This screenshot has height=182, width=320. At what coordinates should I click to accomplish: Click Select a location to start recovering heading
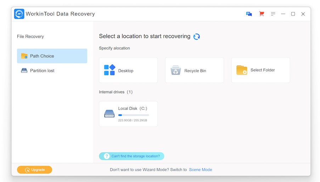[145, 36]
